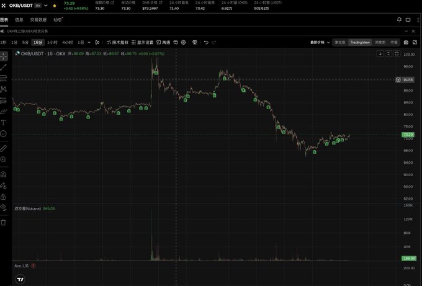
Task: Select the 5分 timeframe
Action: point(25,43)
